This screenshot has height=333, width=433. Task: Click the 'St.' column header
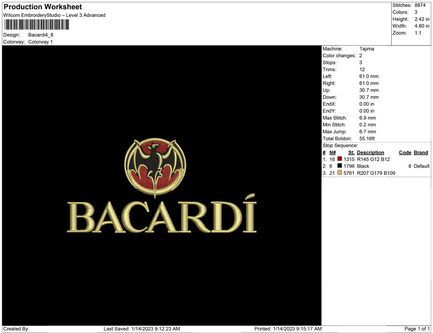pos(351,153)
